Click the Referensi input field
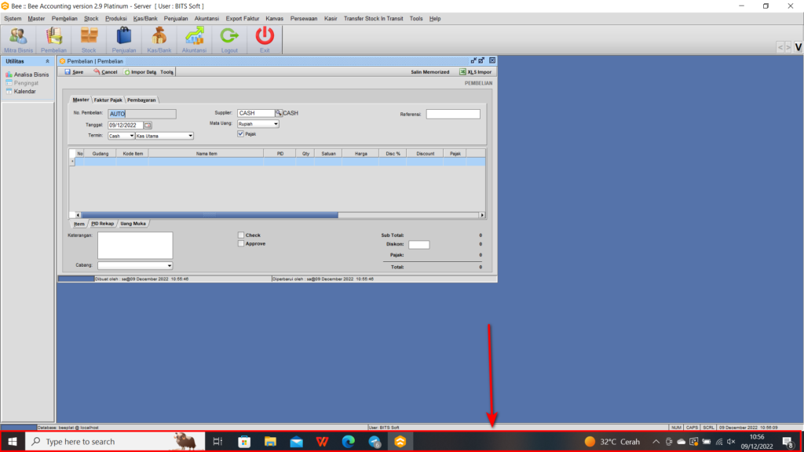Image resolution: width=804 pixels, height=452 pixels. [452, 114]
